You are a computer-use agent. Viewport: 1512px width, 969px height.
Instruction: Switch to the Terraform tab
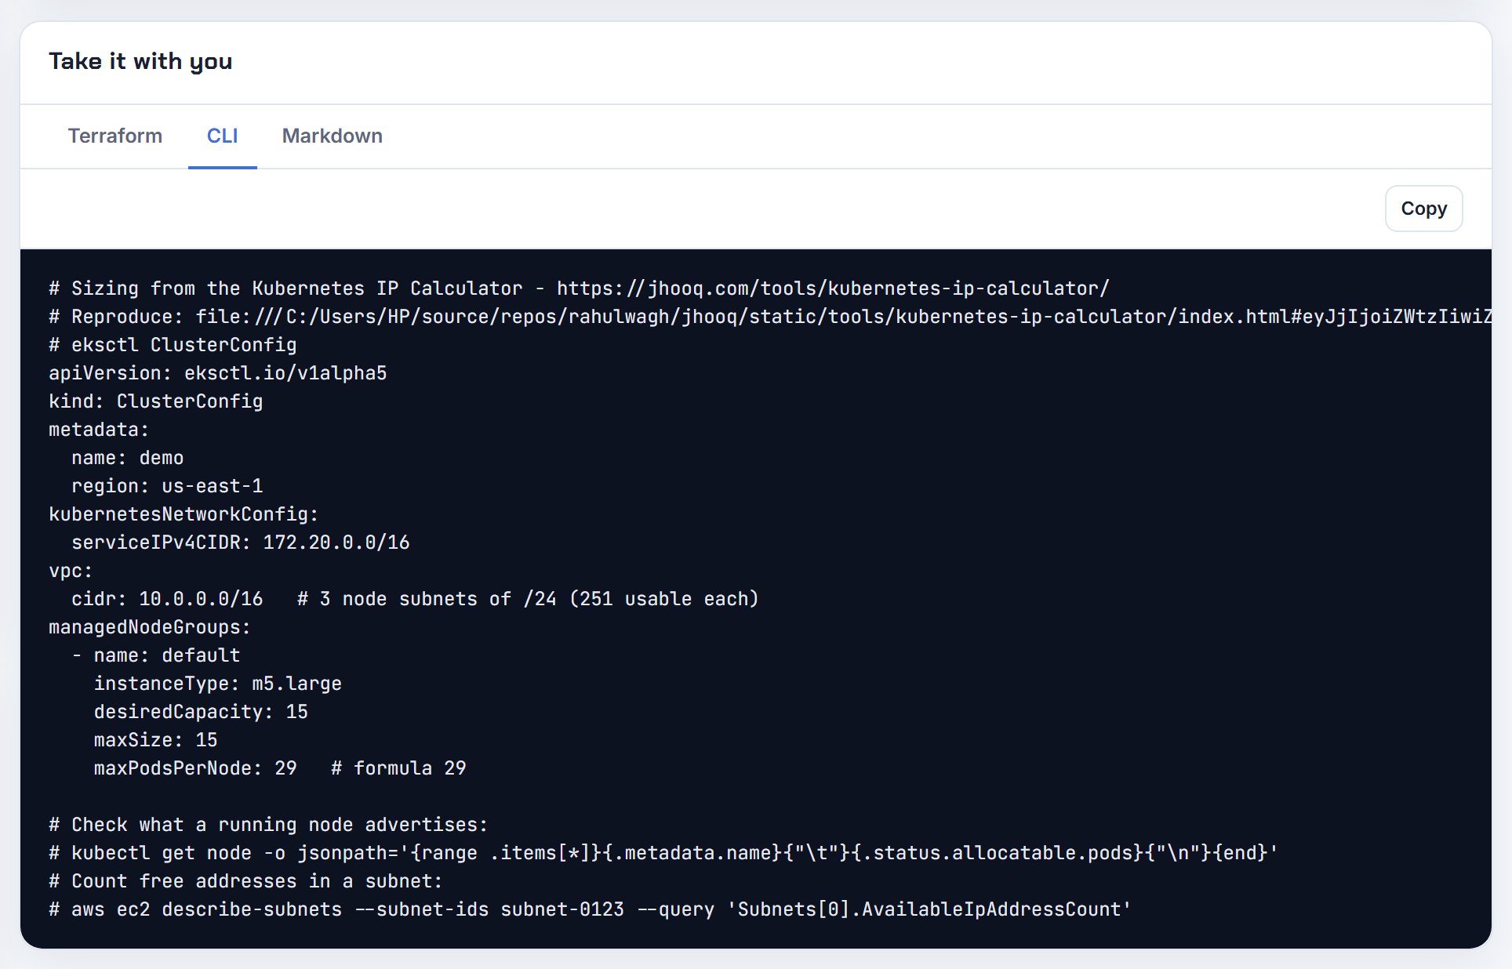pos(115,136)
